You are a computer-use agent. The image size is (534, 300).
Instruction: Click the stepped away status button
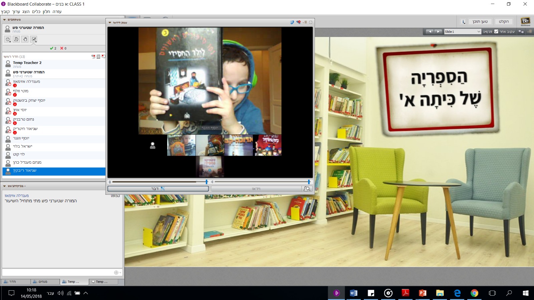pyautogui.click(x=16, y=39)
